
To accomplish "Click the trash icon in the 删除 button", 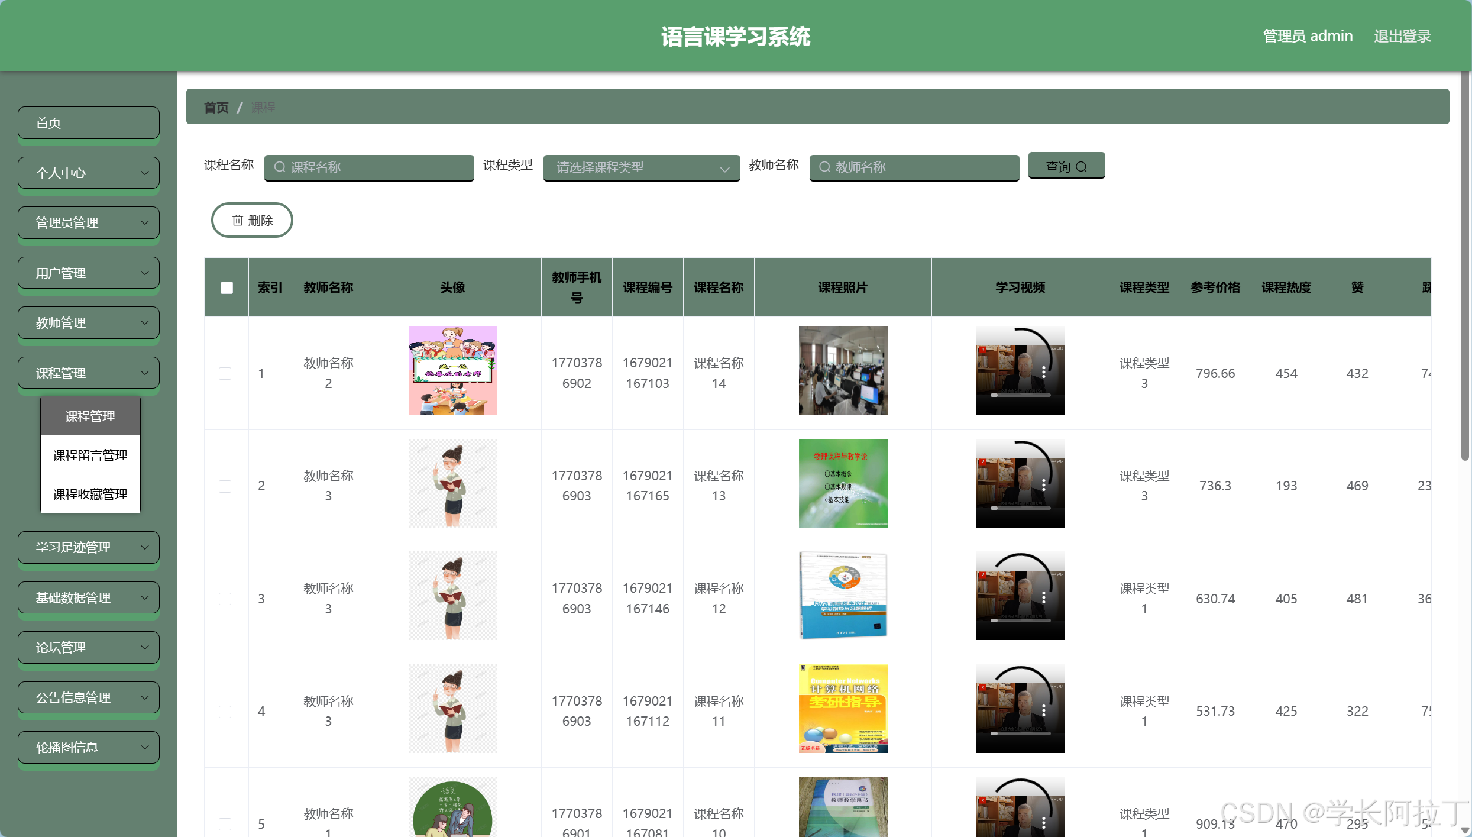I will click(237, 220).
